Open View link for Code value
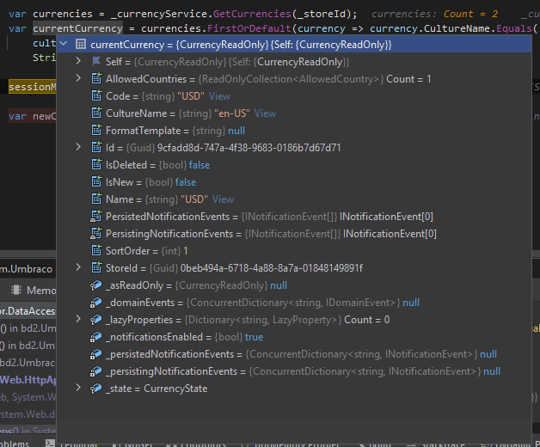 (220, 96)
